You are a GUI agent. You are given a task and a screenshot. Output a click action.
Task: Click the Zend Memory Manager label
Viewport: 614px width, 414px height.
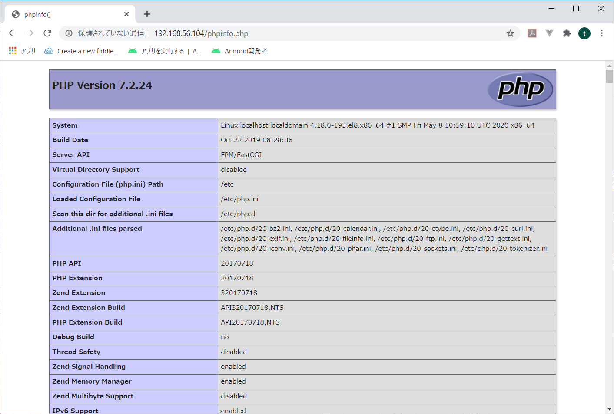[92, 381]
